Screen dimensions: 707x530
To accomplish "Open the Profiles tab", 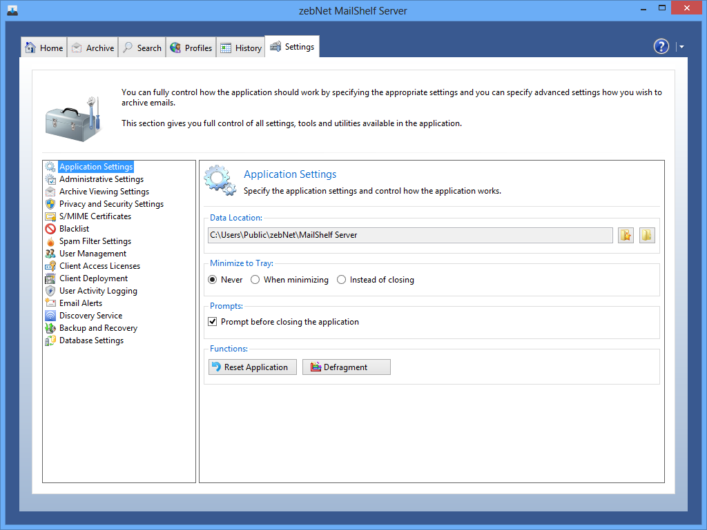I will point(191,48).
